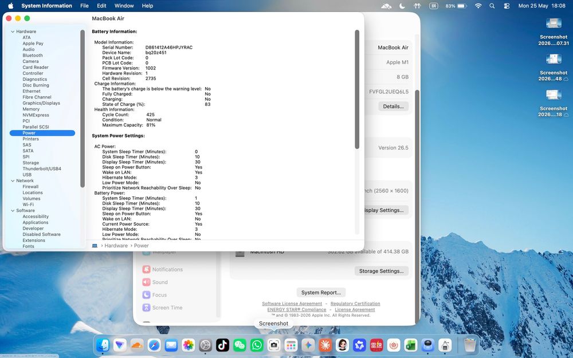This screenshot has width=573, height=358.
Task: Click the System Report… button
Action: tap(321, 293)
